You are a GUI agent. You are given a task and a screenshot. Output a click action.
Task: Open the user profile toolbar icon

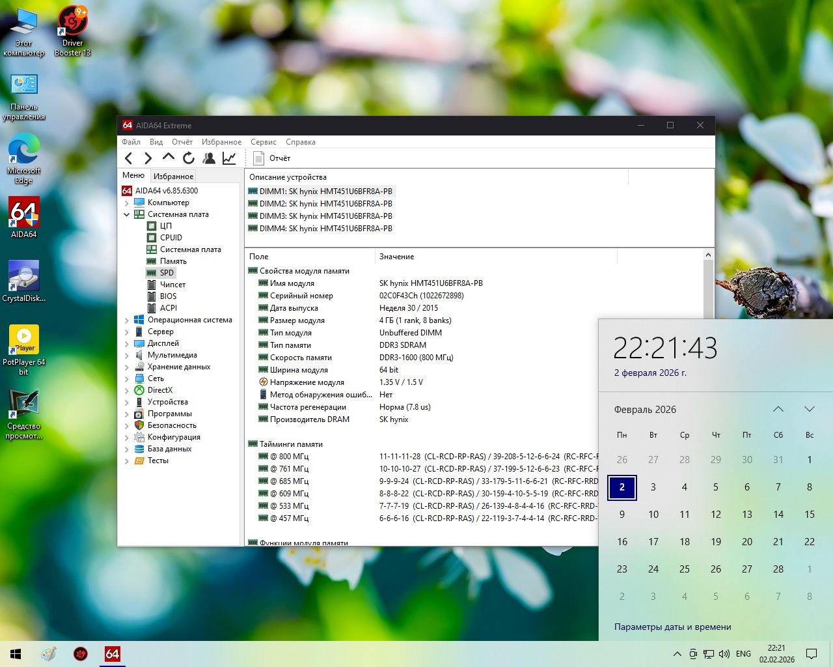point(209,158)
